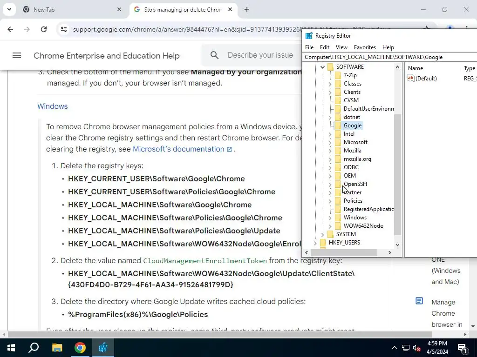Click registry tree scroll right arrow
The height and width of the screenshot is (357, 477).
pyautogui.click(x=390, y=252)
